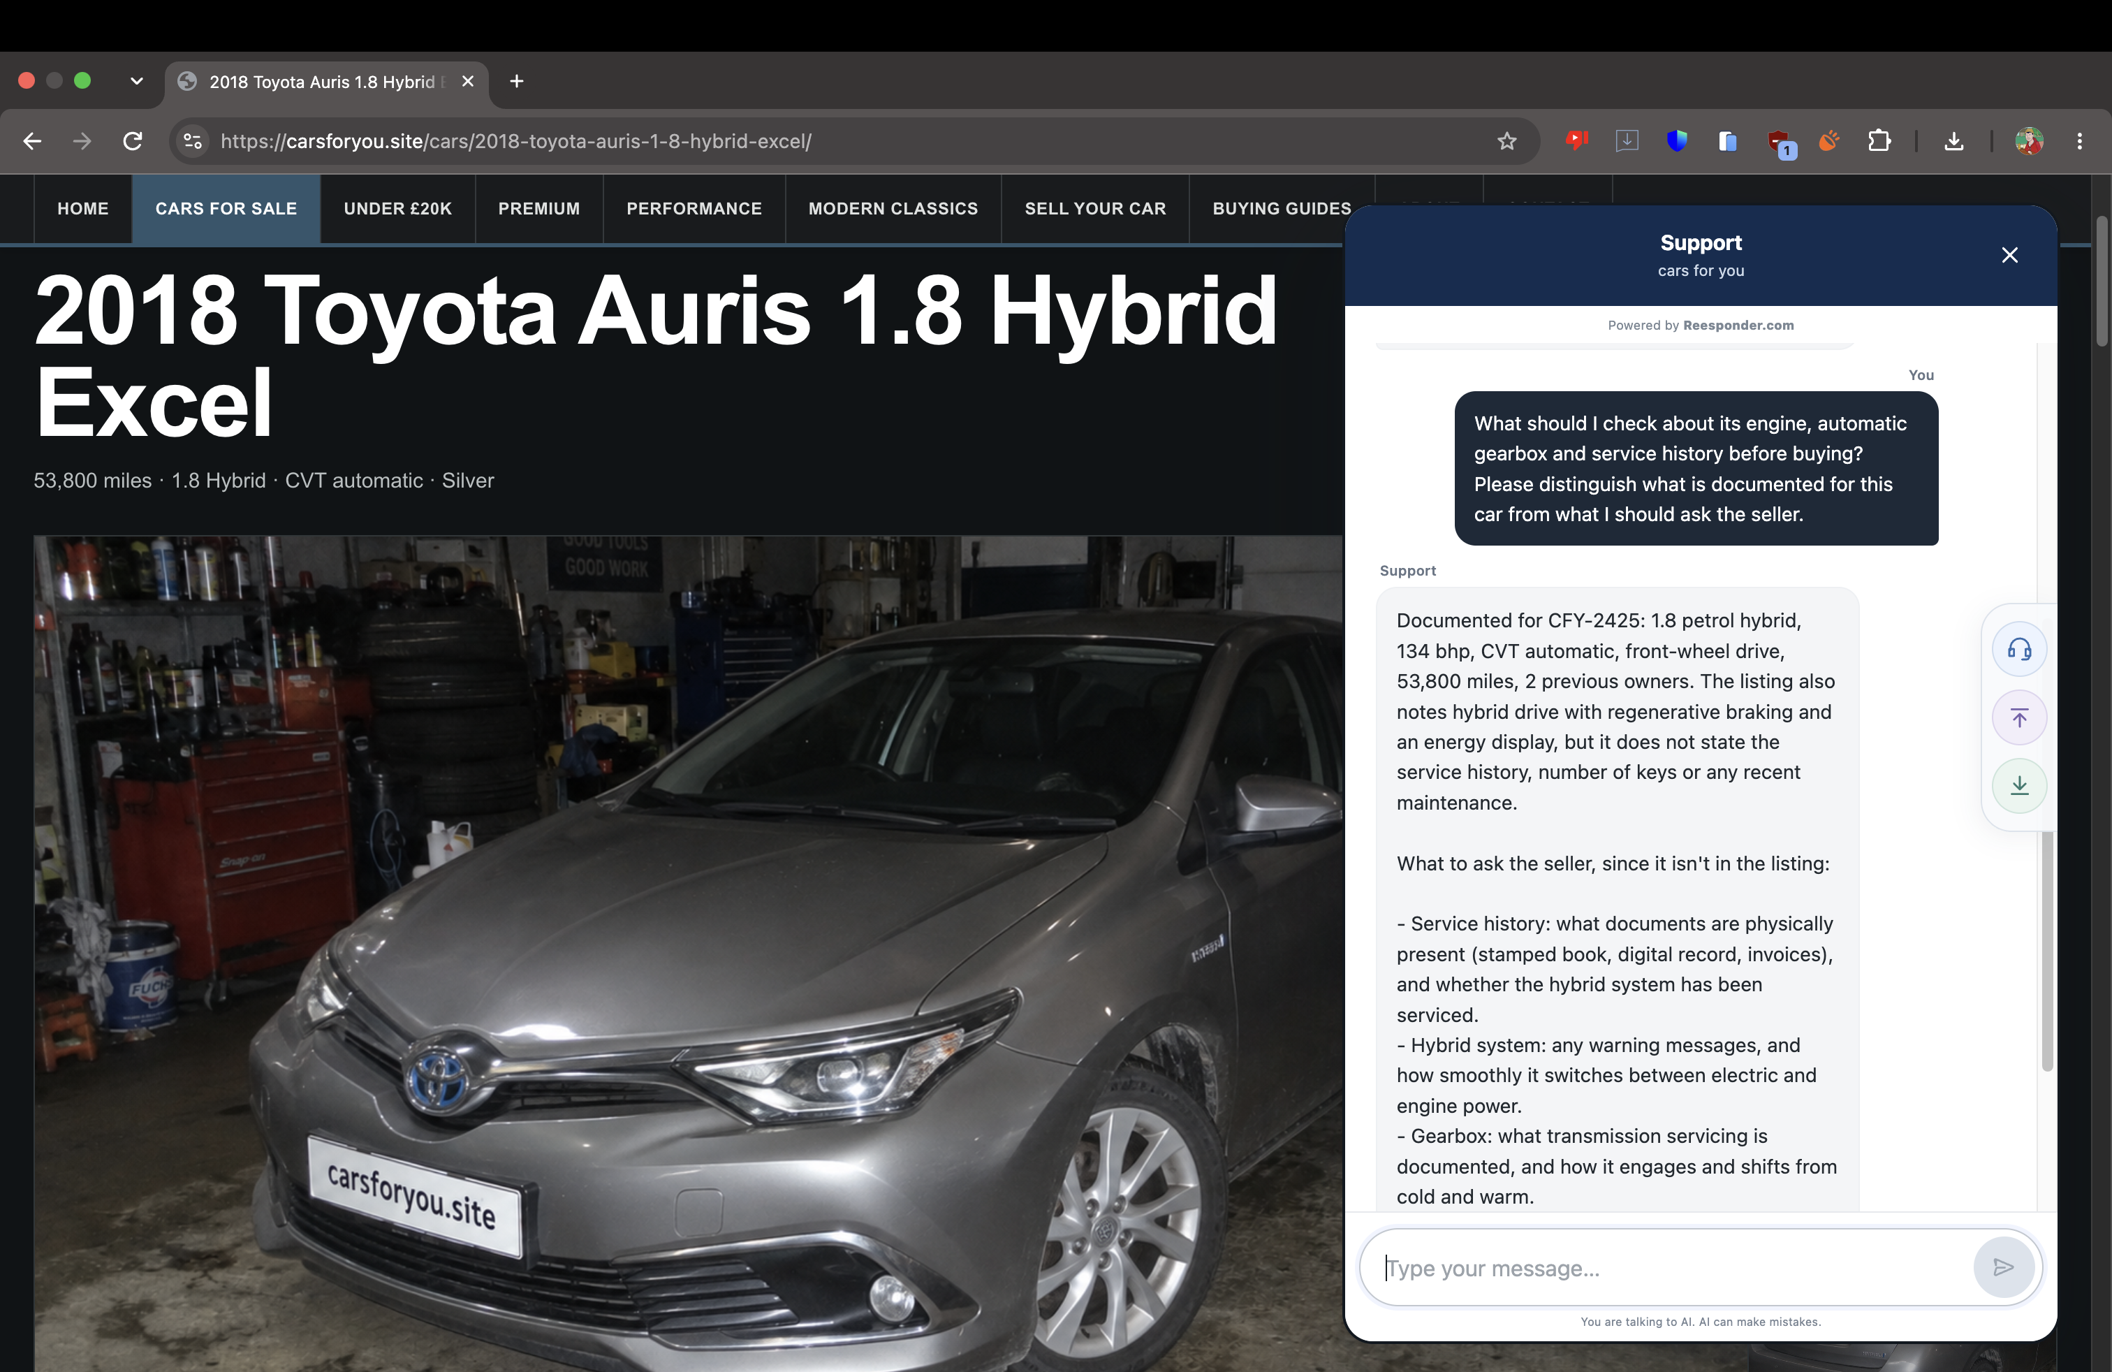Close the Support chat widget
This screenshot has width=2112, height=1372.
[x=2009, y=256]
